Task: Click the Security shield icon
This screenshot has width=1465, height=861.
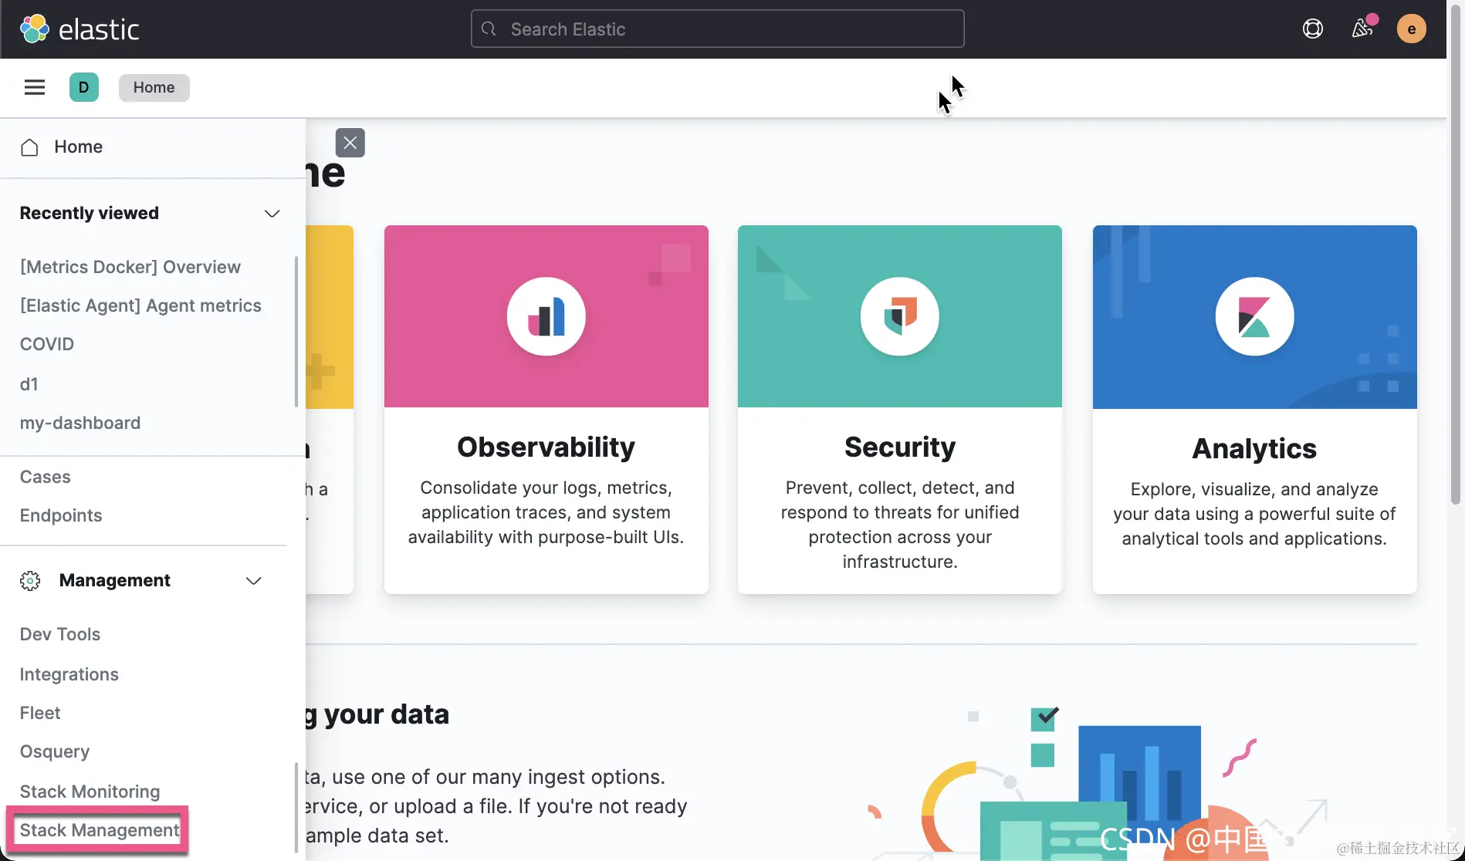Action: tap(900, 316)
